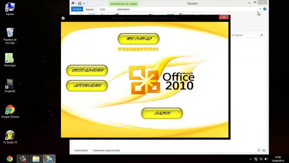This screenshot has width=289, height=163.
Task: Open File Explorer taskbar icon
Action: pyautogui.click(x=36, y=159)
